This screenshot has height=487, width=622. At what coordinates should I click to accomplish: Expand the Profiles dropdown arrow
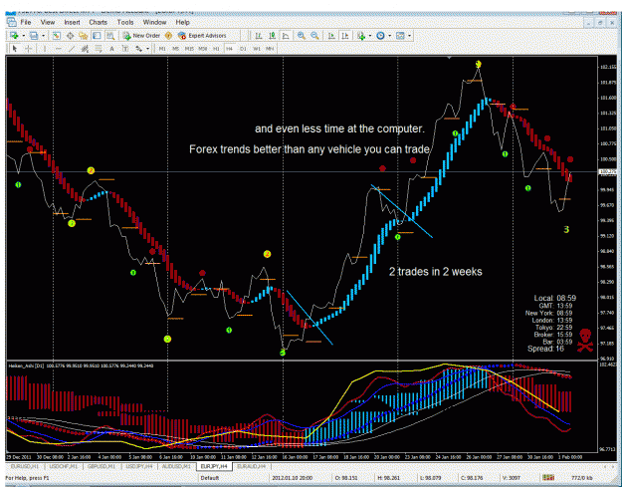[x=43, y=36]
